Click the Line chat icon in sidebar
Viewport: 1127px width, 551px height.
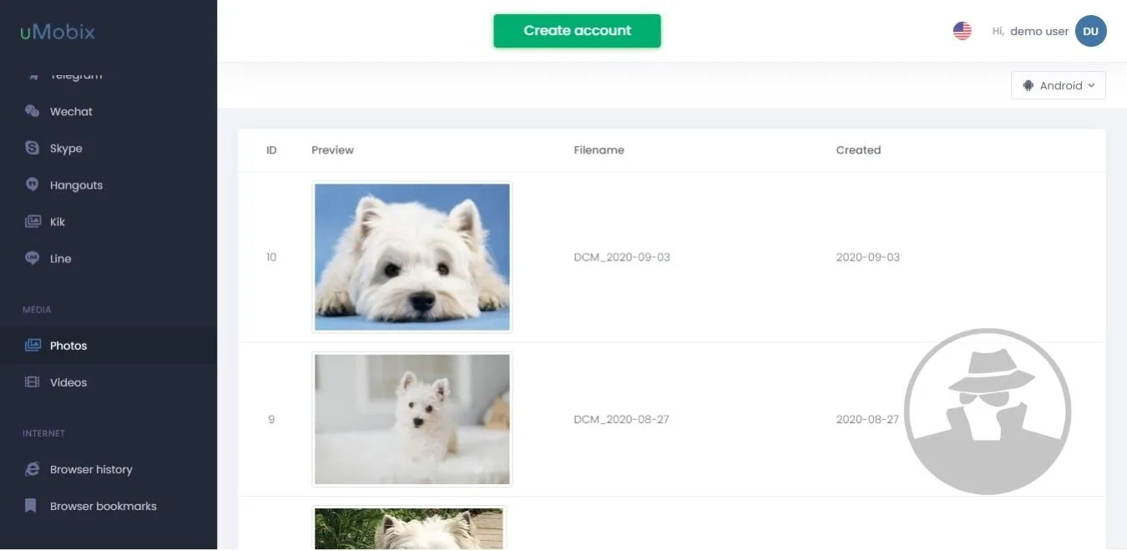point(32,258)
